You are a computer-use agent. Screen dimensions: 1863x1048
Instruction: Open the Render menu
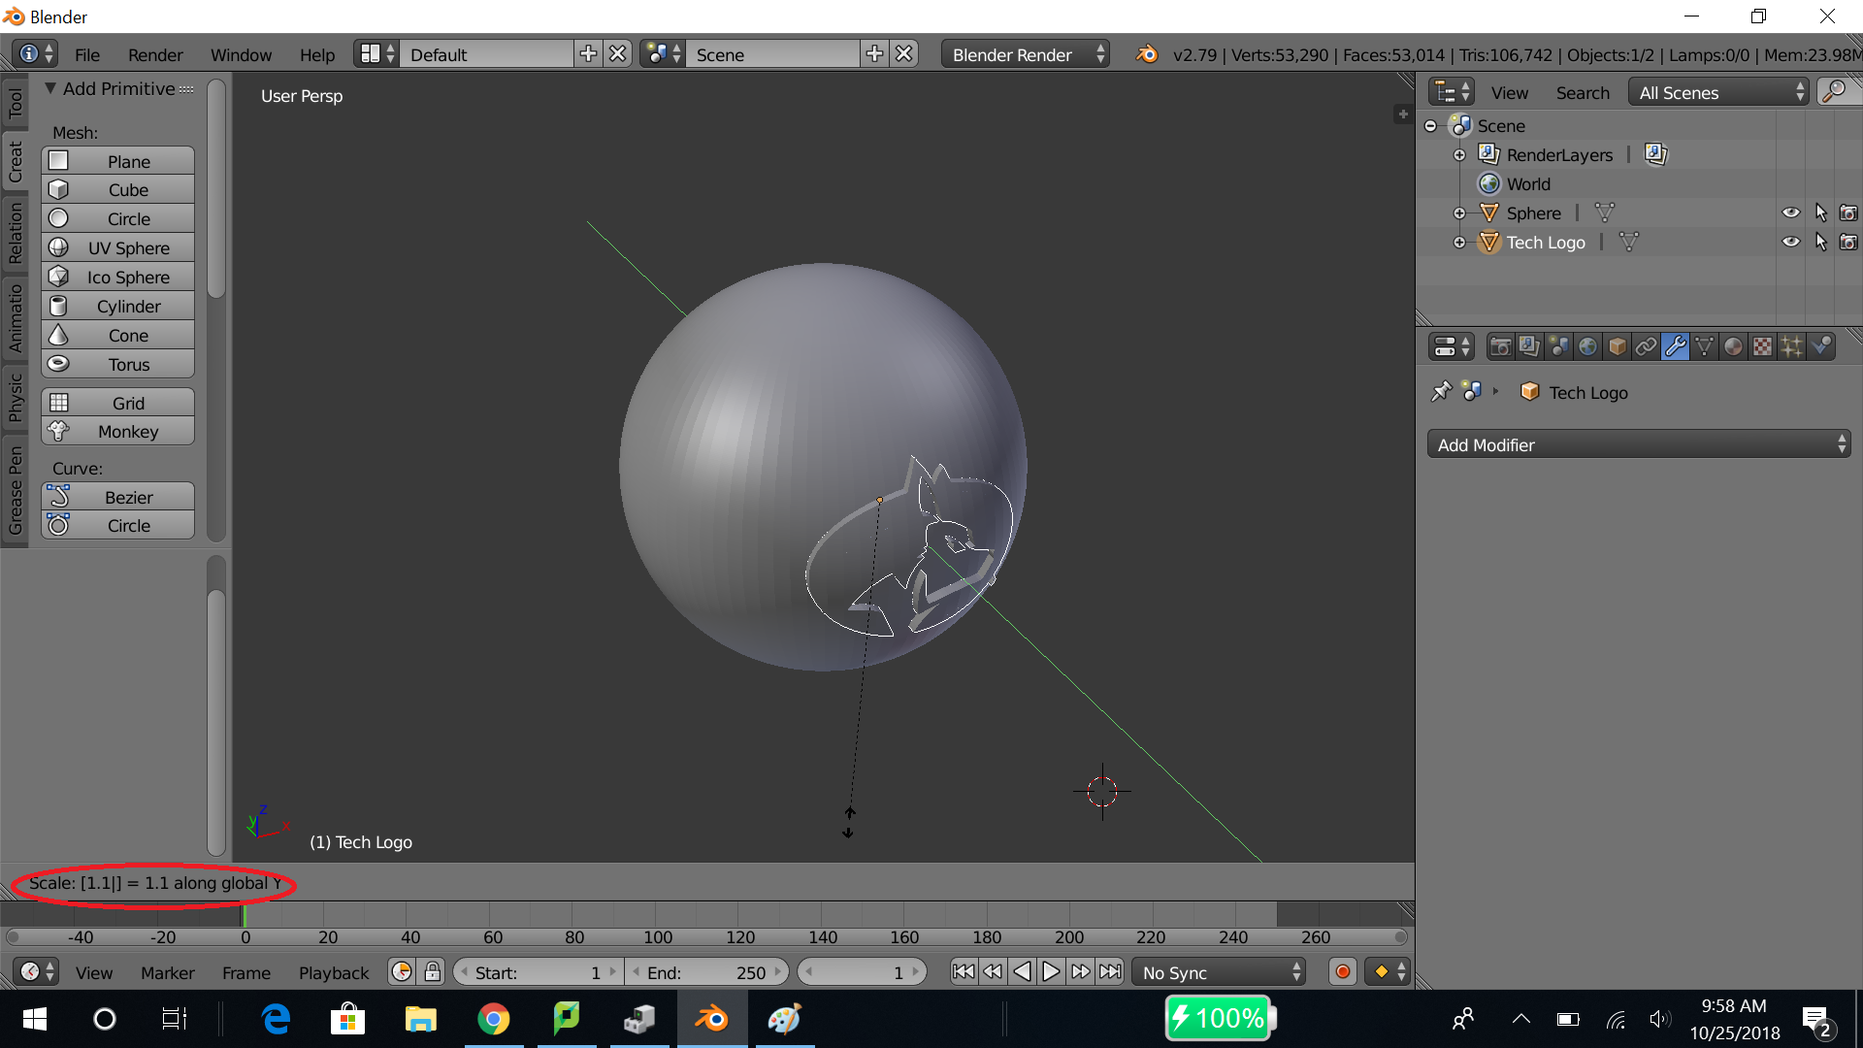tap(155, 54)
